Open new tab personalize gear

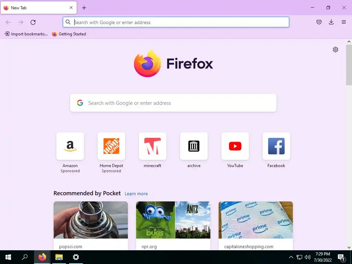(335, 49)
